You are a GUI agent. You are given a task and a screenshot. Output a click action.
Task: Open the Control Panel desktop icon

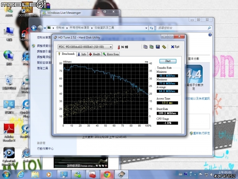click(9, 107)
